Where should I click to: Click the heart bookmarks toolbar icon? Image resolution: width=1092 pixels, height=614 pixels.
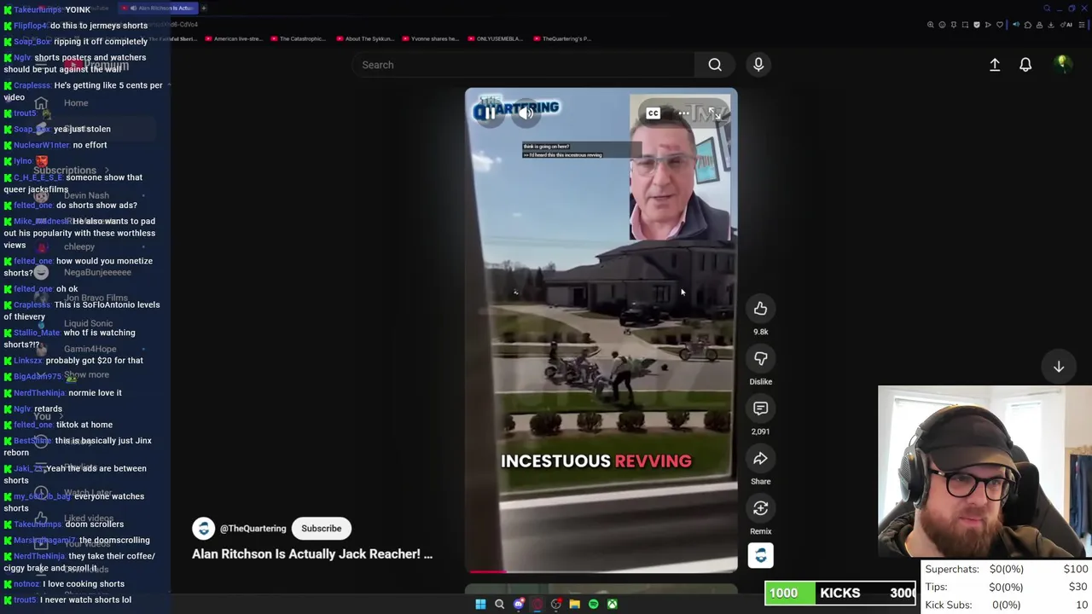[x=999, y=25]
